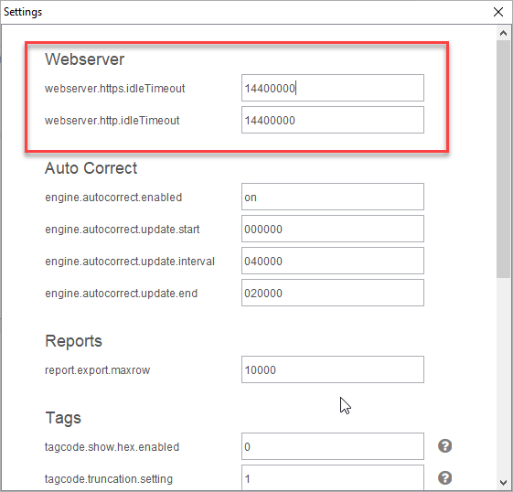The width and height of the screenshot is (513, 492).
Task: Click the engine.autocorrect.update.end field
Action: pyautogui.click(x=333, y=293)
